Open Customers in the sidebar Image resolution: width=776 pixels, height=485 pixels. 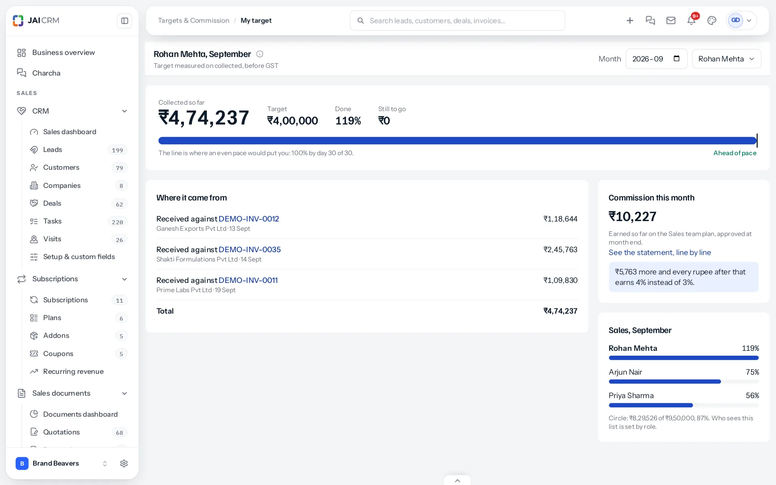(x=78, y=167)
